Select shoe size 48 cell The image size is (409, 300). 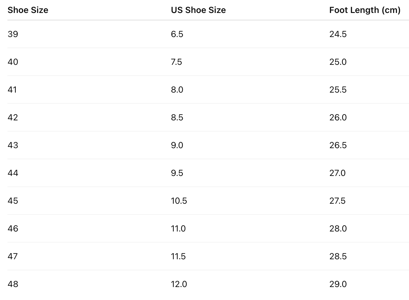click(13, 284)
